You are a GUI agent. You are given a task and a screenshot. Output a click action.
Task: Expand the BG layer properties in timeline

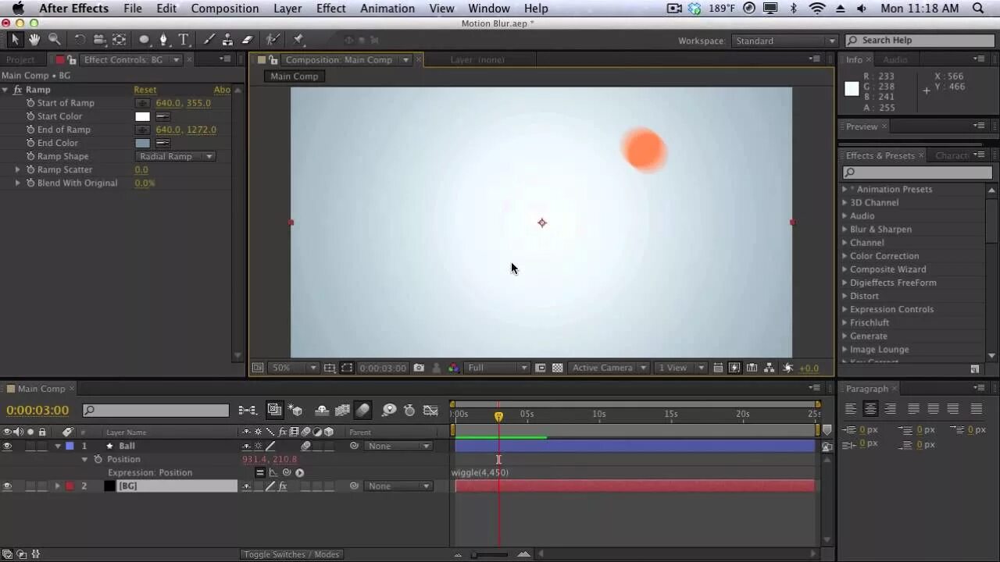pos(57,486)
